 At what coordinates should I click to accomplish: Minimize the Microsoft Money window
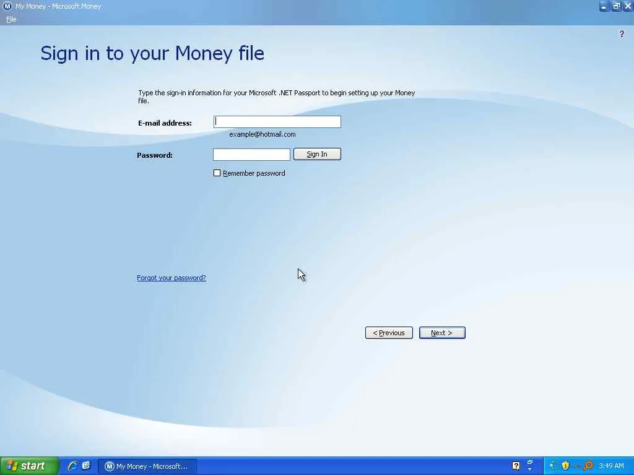604,6
